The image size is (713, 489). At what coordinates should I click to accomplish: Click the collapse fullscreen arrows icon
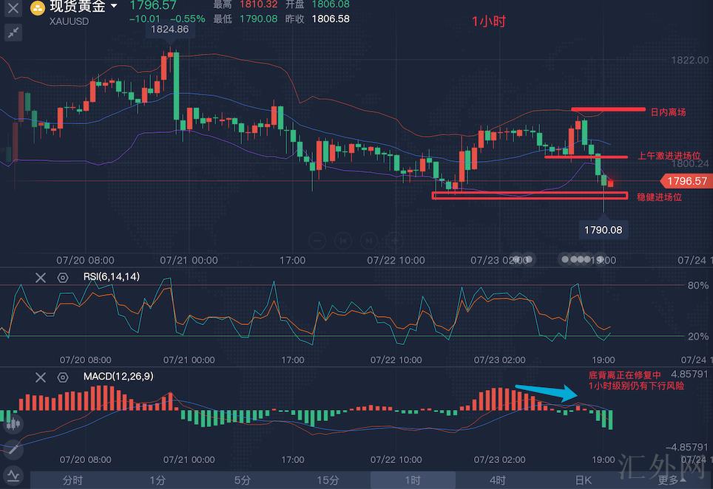(x=13, y=33)
